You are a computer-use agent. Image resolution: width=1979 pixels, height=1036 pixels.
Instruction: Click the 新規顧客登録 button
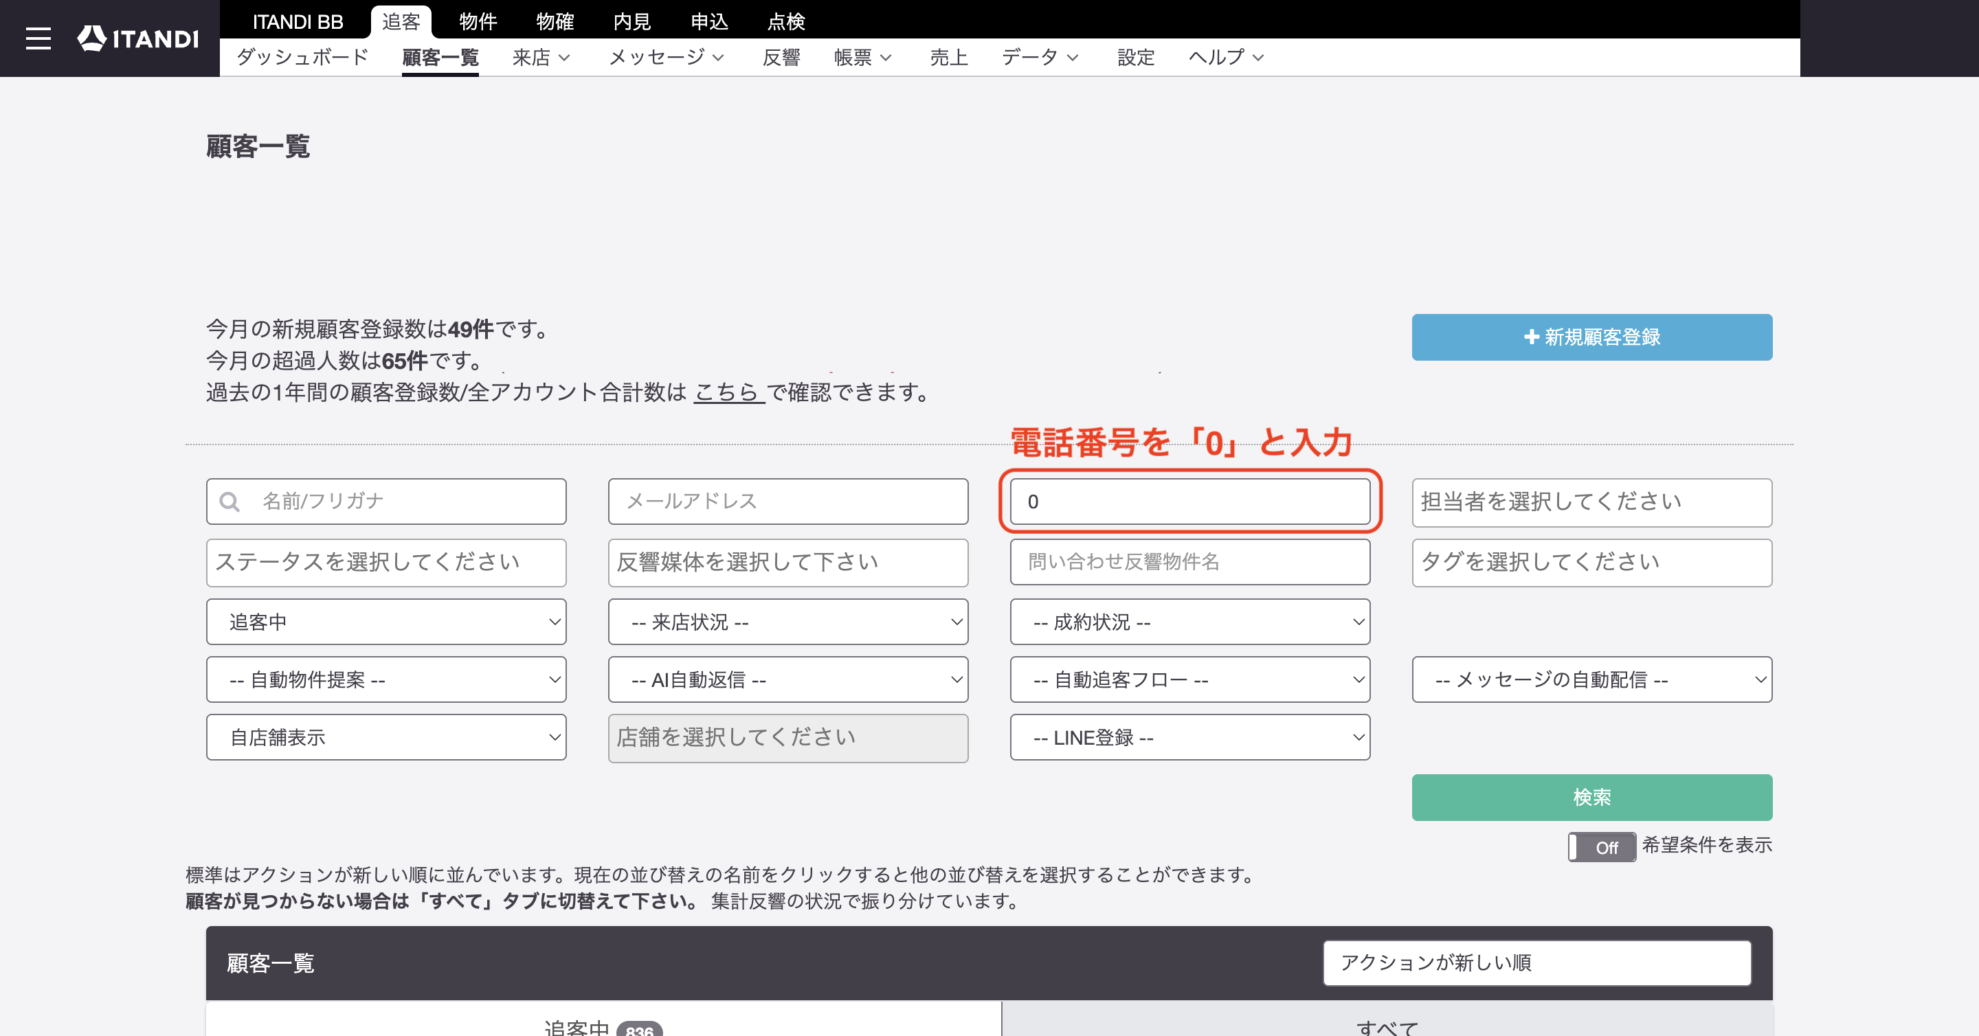tap(1592, 337)
